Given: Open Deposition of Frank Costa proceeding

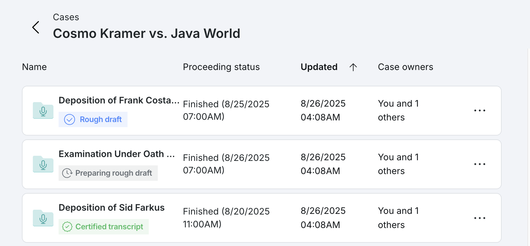Looking at the screenshot, I should (119, 100).
